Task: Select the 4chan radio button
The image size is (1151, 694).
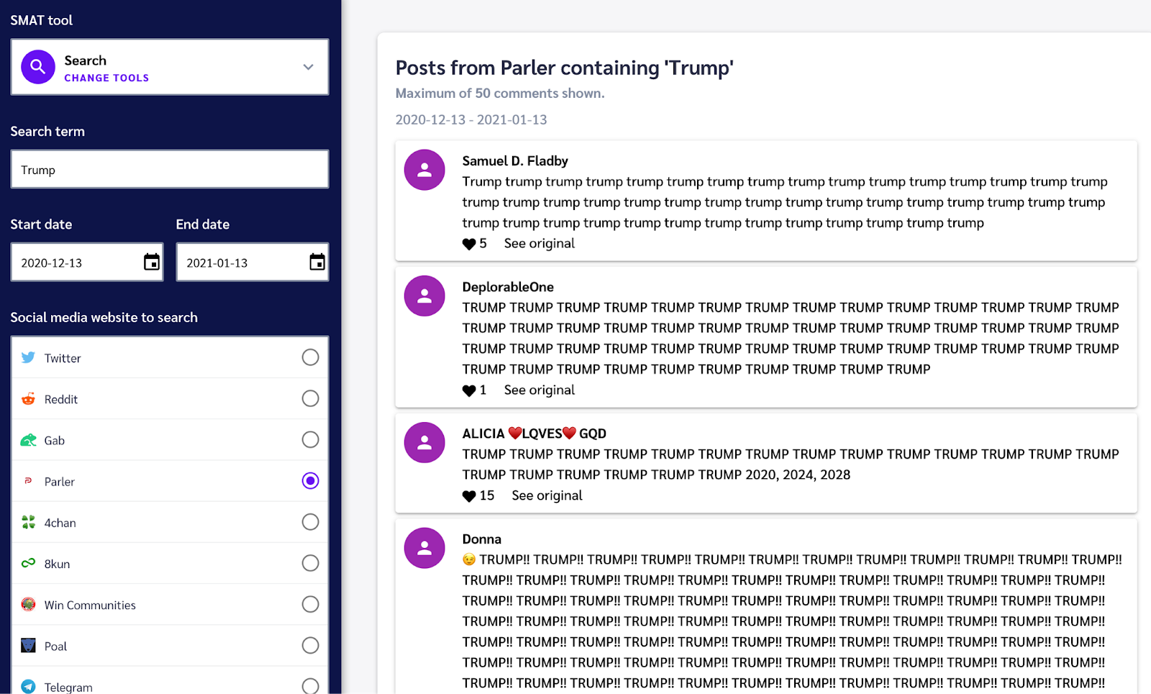Action: [310, 522]
